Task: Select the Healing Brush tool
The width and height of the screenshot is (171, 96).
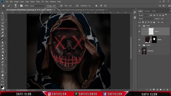Action: point(2,36)
